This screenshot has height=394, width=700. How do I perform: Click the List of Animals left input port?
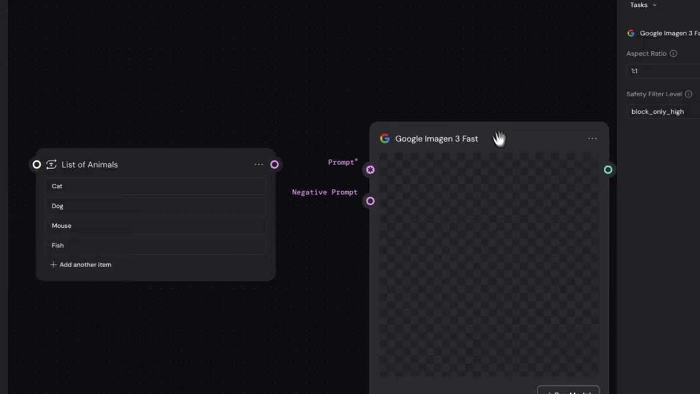coord(37,164)
